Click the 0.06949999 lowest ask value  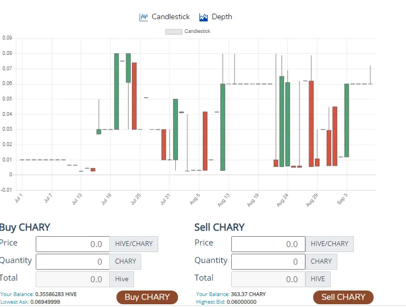tap(45, 302)
